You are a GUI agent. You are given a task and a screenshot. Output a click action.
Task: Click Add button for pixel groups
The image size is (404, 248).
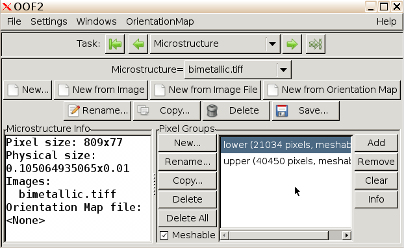(376, 143)
